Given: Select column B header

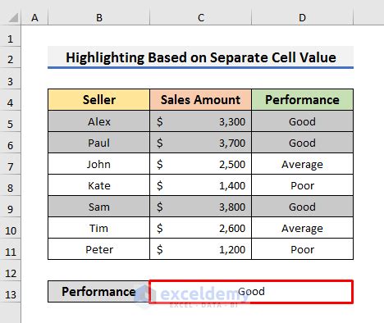Looking at the screenshot, I should click(x=99, y=18).
